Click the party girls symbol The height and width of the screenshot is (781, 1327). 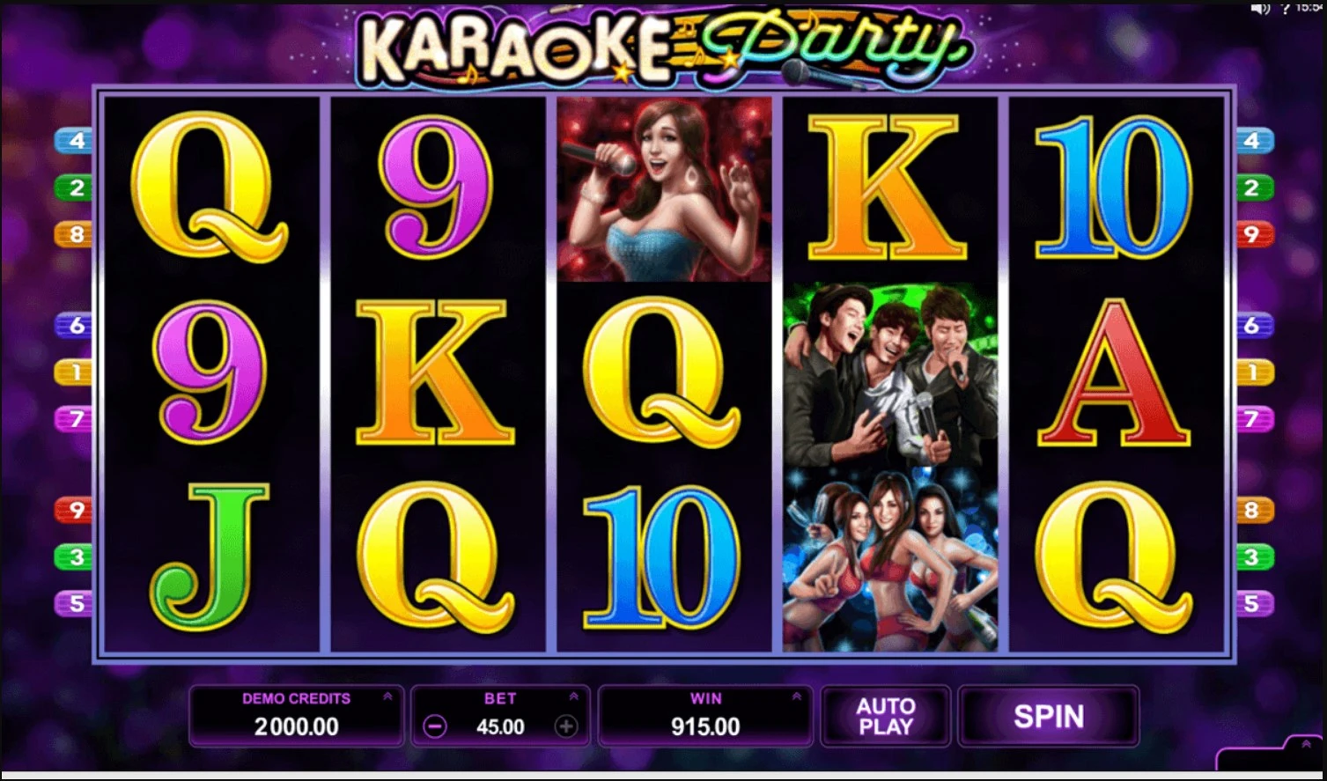pyautogui.click(x=890, y=559)
